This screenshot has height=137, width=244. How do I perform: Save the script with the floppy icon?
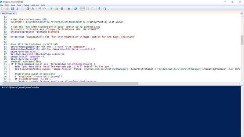pos(12,9)
